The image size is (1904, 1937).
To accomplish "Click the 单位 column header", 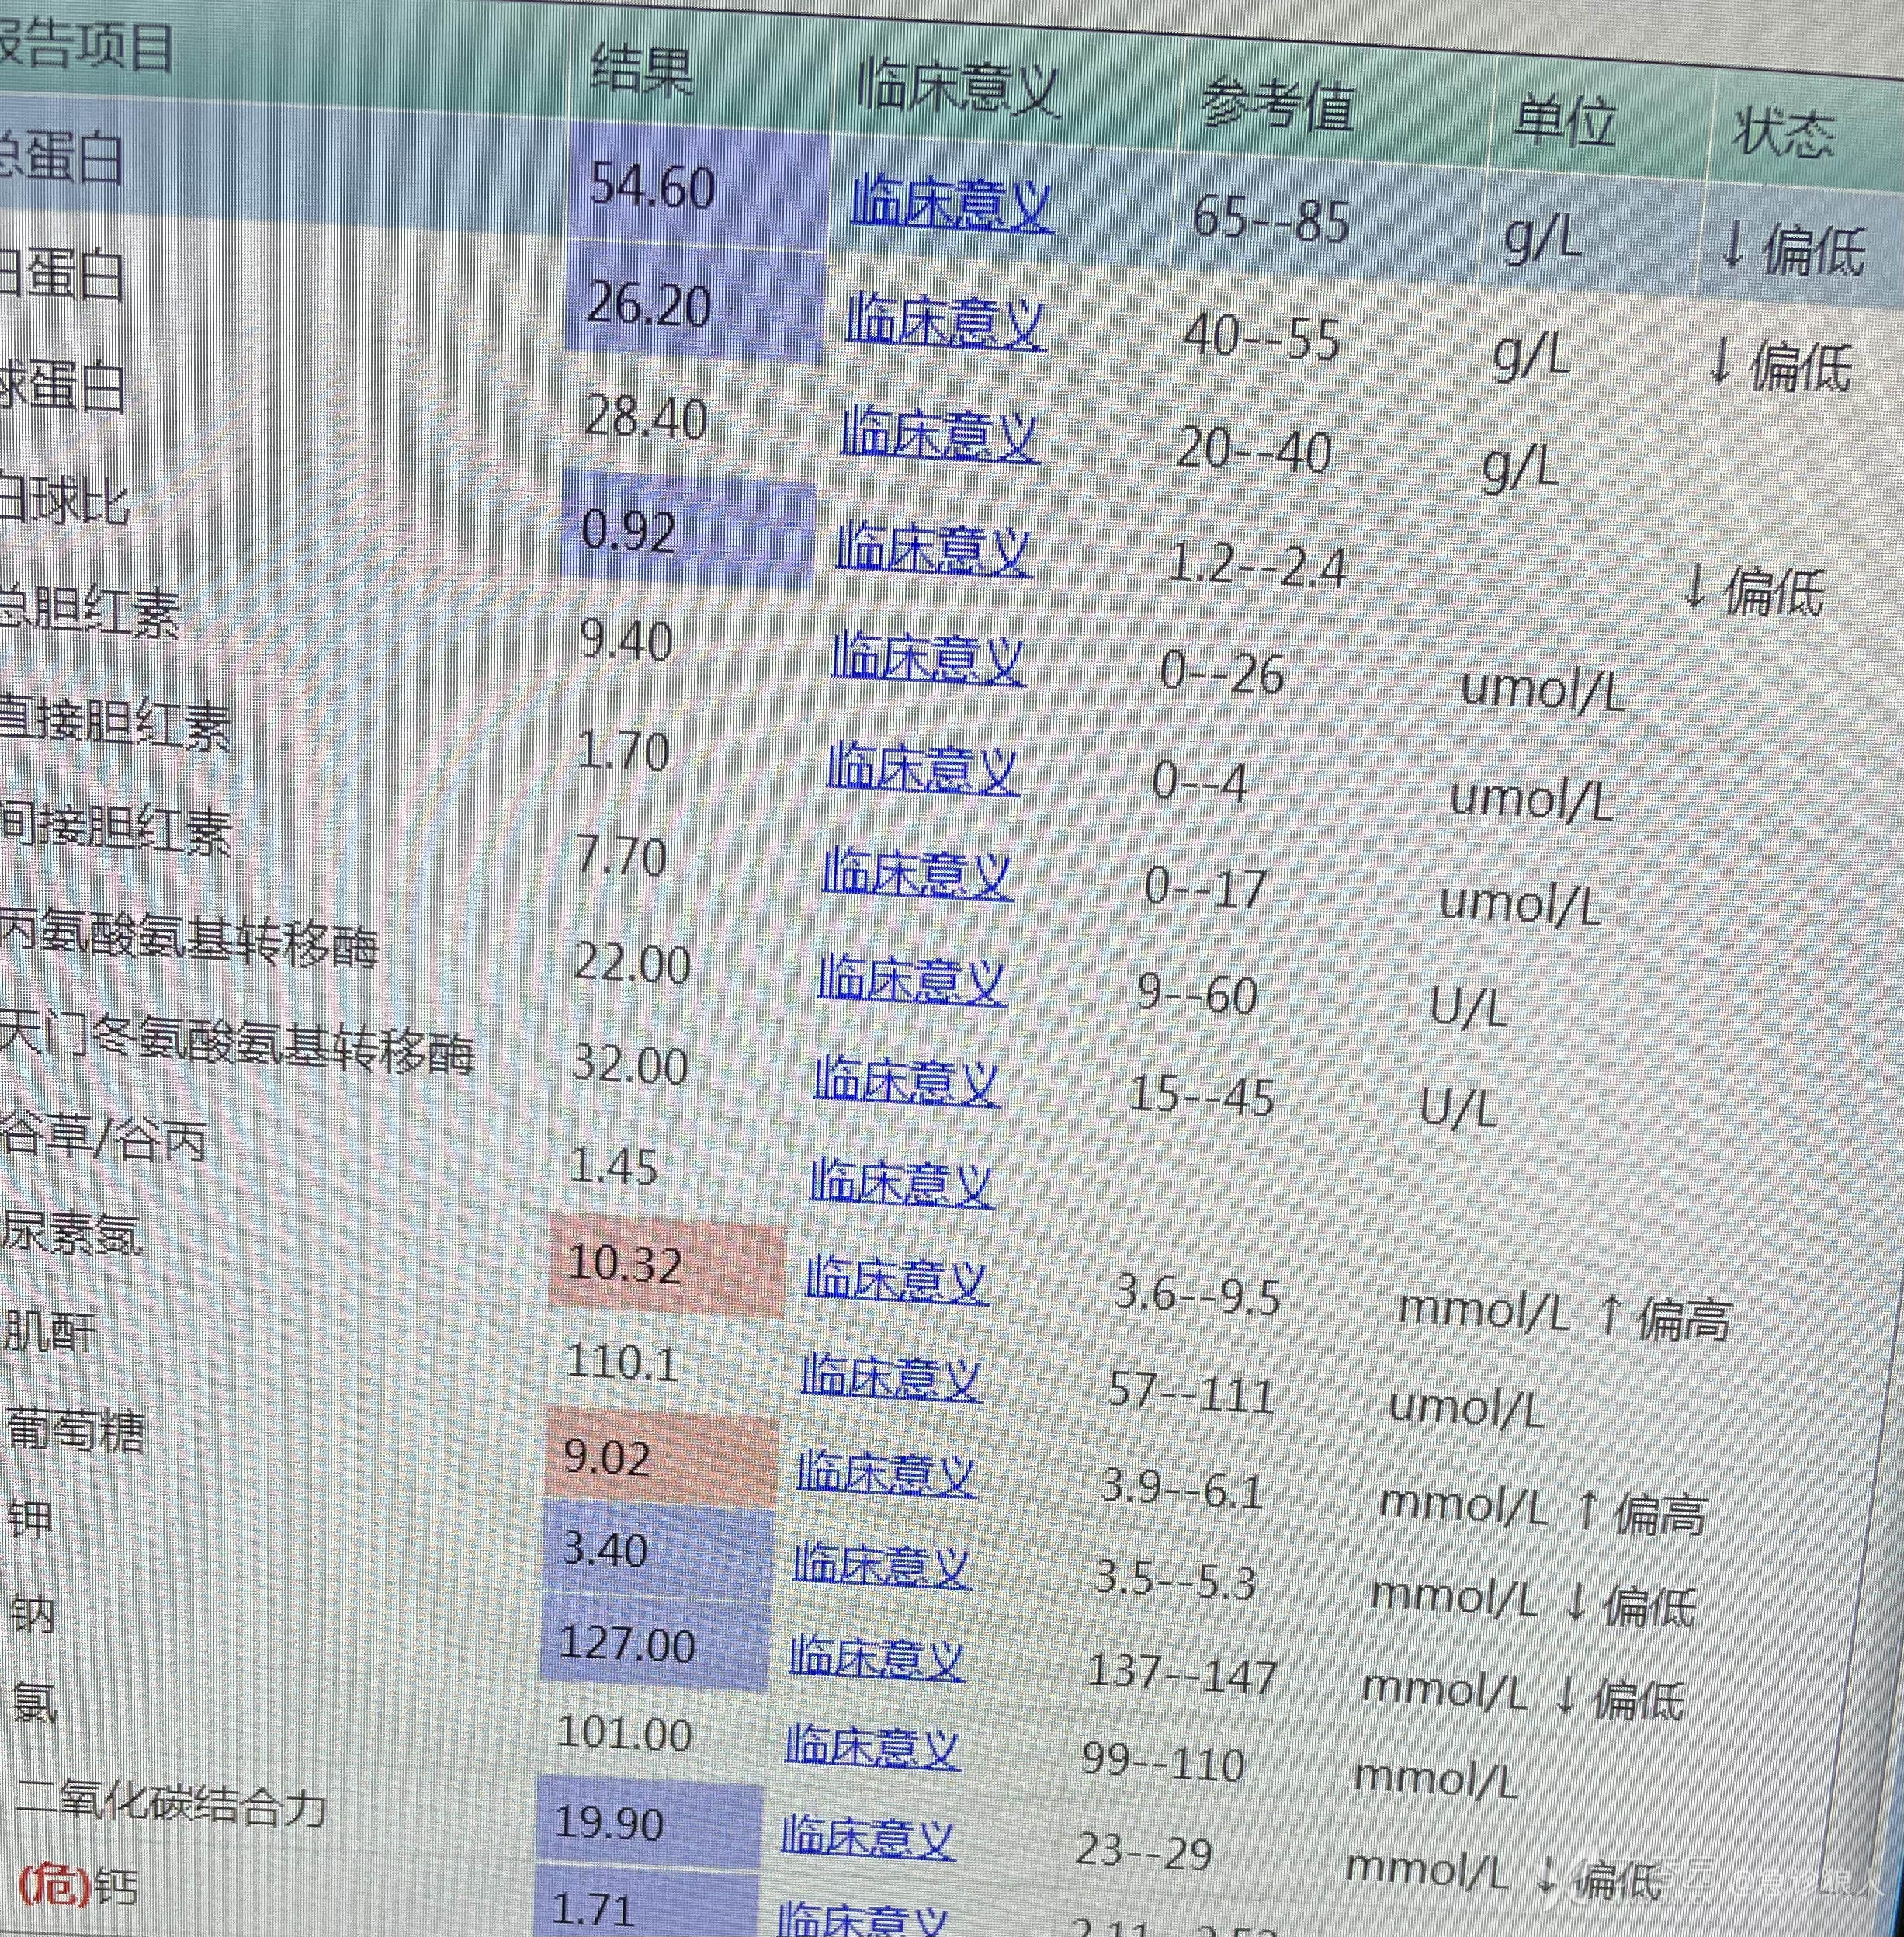I will pos(1563,121).
